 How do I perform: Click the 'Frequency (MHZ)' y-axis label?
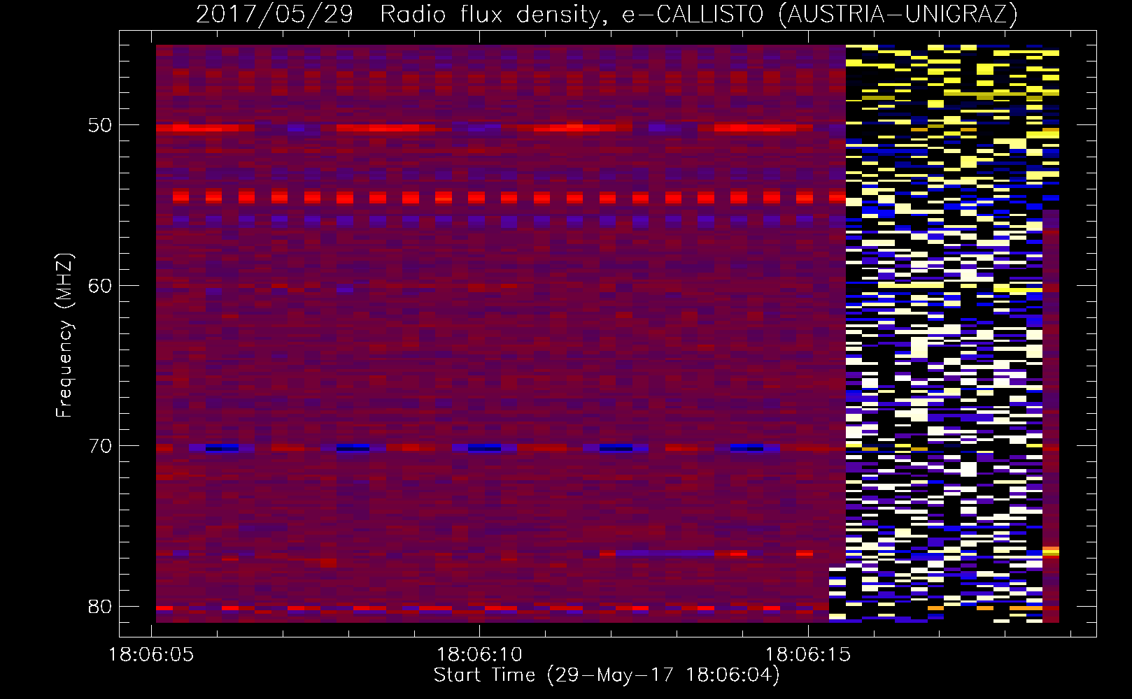point(64,336)
